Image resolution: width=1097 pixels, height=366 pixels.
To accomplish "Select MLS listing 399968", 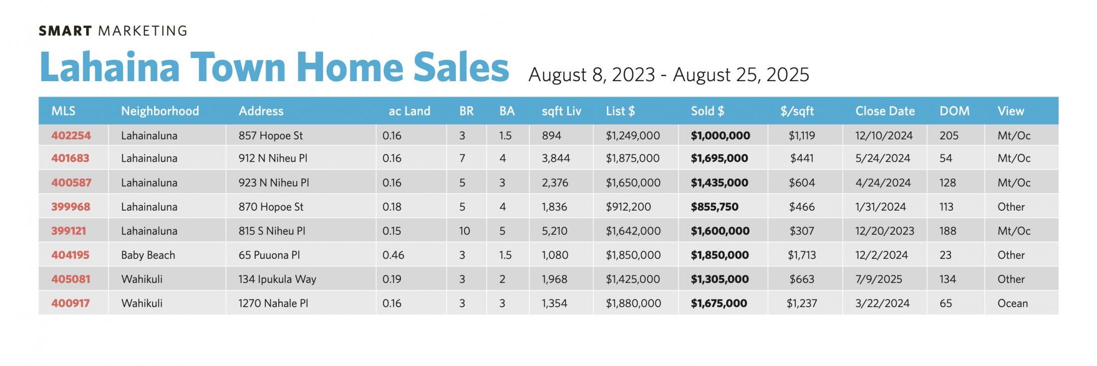I will (x=71, y=207).
